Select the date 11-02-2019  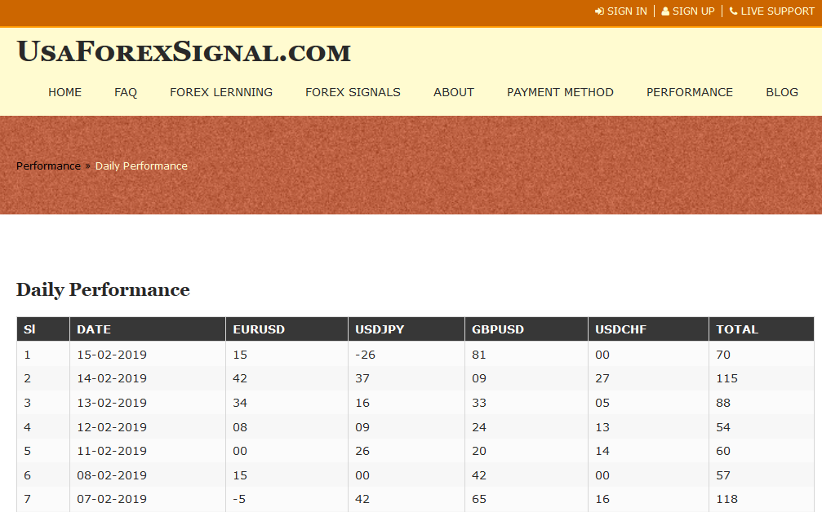click(112, 452)
